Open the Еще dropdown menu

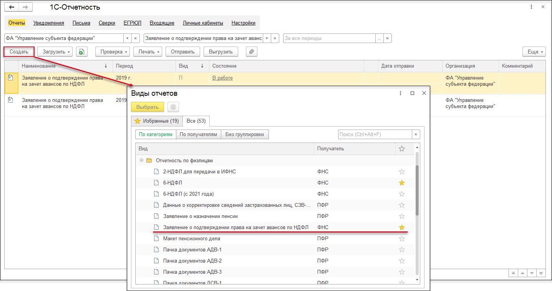point(534,52)
